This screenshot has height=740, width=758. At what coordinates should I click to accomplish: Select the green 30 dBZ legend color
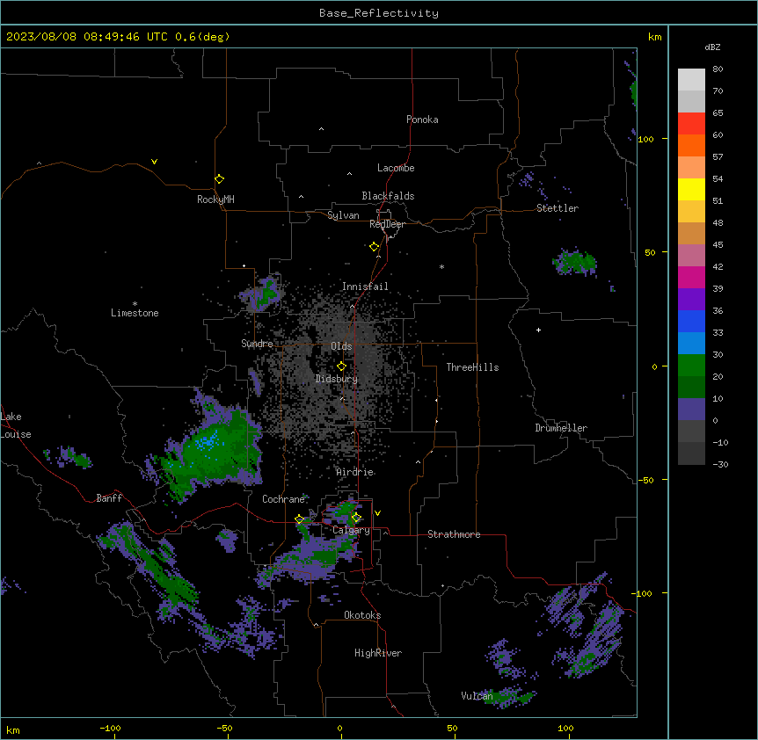691,366
